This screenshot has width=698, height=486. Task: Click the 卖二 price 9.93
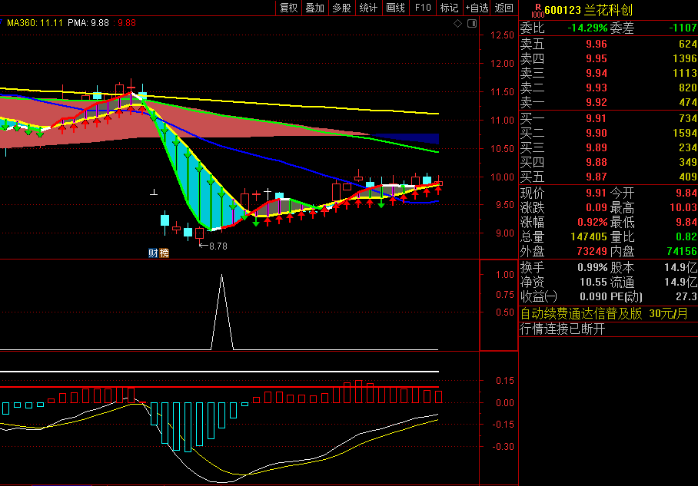(x=596, y=88)
